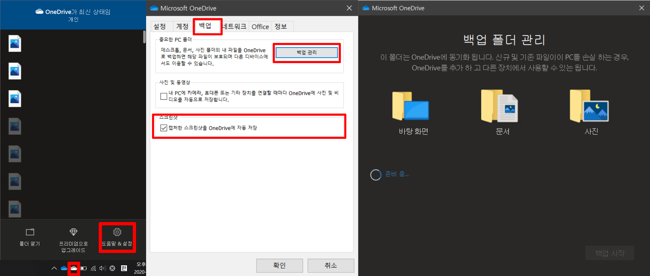650x276 pixels.
Task: Click the OneDrive cloud icon in settings title bar
Action: pos(154,8)
